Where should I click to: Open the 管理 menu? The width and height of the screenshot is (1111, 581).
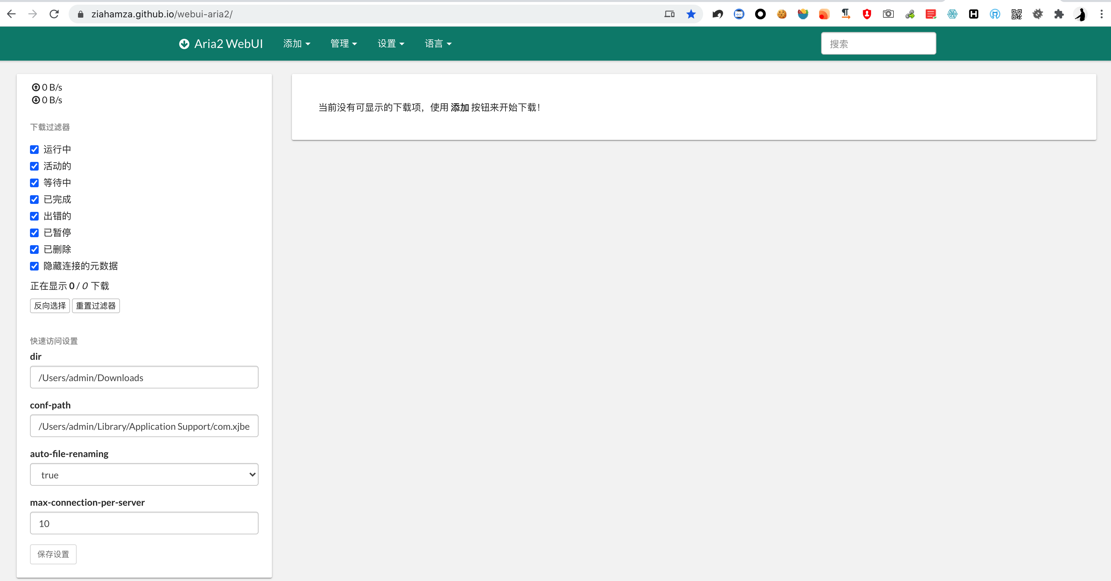click(x=343, y=44)
